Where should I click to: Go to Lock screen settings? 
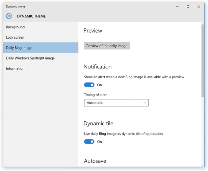[41, 37]
